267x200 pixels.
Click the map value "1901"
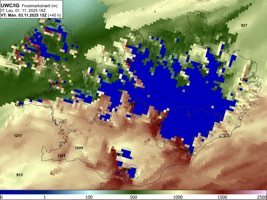pos(39,51)
